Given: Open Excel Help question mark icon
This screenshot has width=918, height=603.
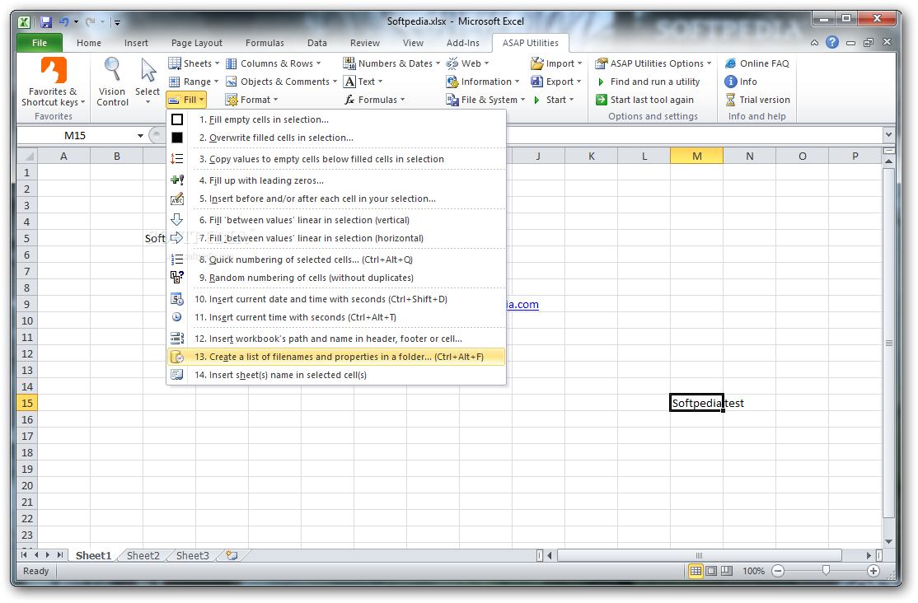Looking at the screenshot, I should pyautogui.click(x=832, y=42).
